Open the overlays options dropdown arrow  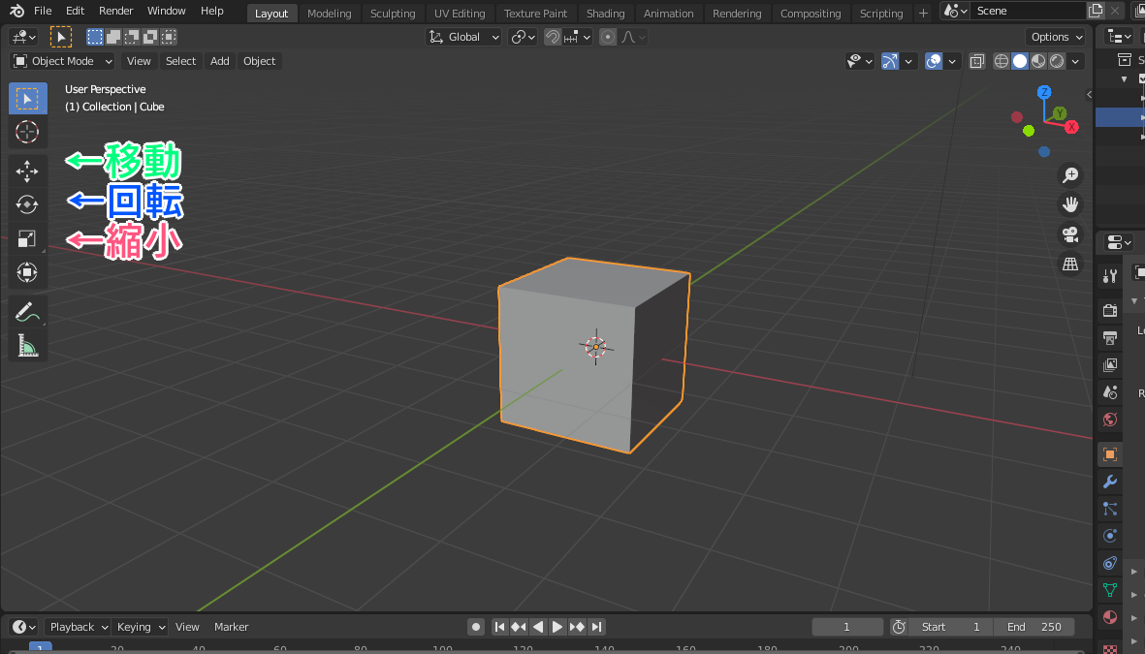951,61
